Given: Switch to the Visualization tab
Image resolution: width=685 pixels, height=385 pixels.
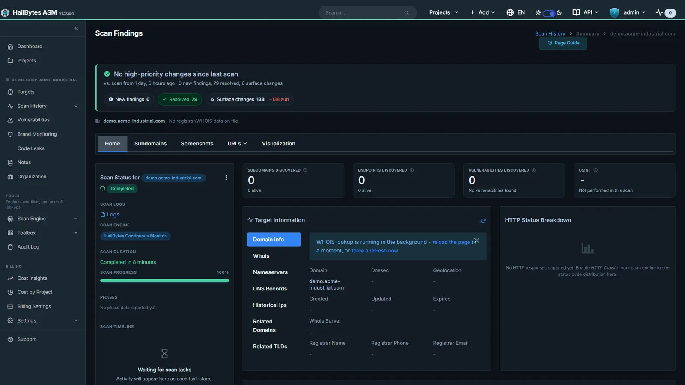Looking at the screenshot, I should 279,144.
